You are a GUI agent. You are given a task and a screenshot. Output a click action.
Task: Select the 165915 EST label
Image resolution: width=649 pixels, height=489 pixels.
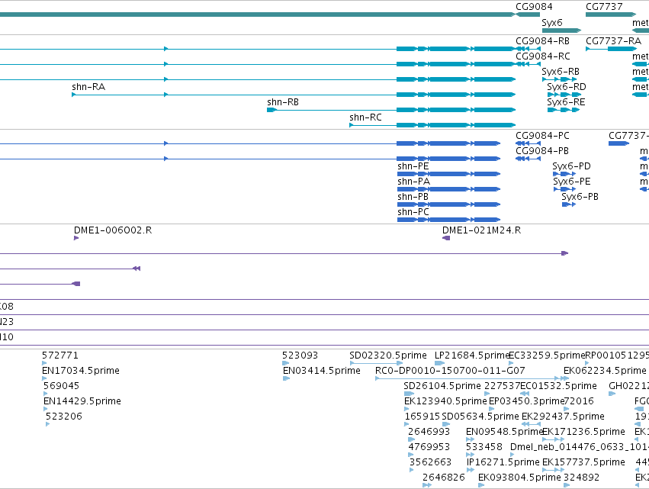point(422,417)
